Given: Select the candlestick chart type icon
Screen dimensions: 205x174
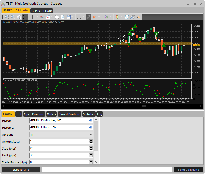Looking at the screenshot, I should [x=117, y=17].
